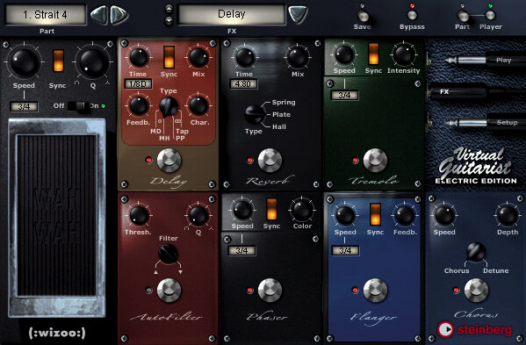Click the Bypass button
Image resolution: width=526 pixels, height=345 pixels.
pos(412,16)
